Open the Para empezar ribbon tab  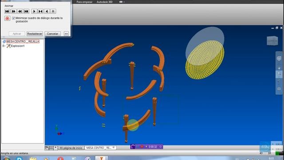84,2
